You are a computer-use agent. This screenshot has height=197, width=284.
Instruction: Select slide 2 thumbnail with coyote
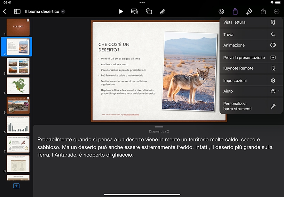[18, 47]
